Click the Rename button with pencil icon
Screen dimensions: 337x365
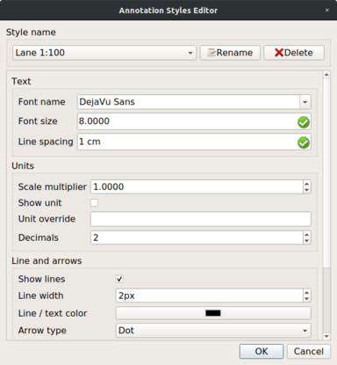point(230,53)
